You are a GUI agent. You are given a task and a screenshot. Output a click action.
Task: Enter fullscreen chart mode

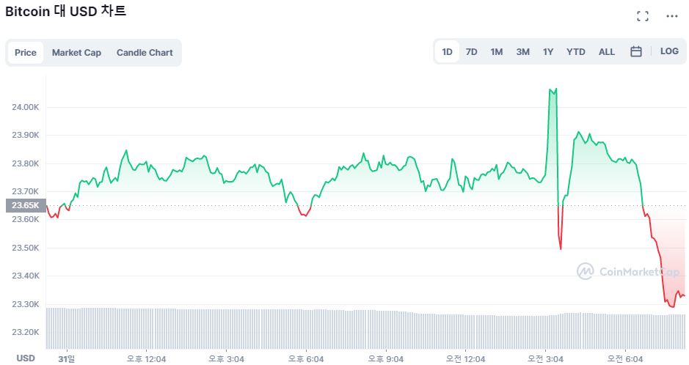(x=643, y=16)
